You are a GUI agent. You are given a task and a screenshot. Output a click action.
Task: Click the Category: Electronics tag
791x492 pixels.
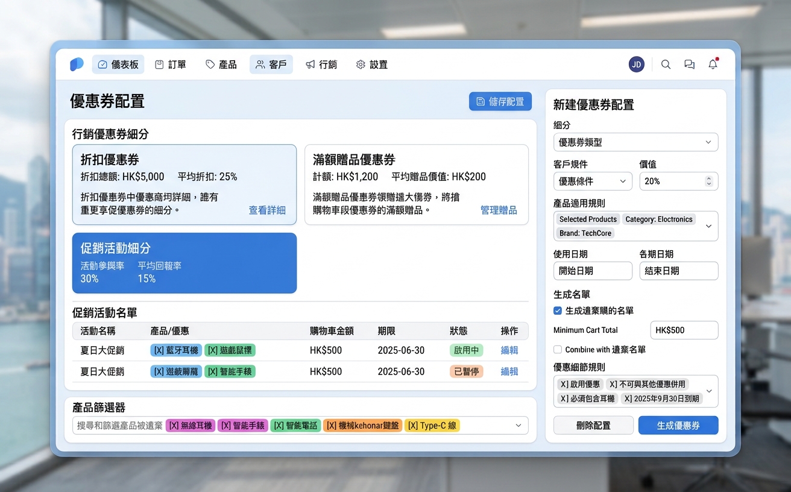tap(659, 219)
